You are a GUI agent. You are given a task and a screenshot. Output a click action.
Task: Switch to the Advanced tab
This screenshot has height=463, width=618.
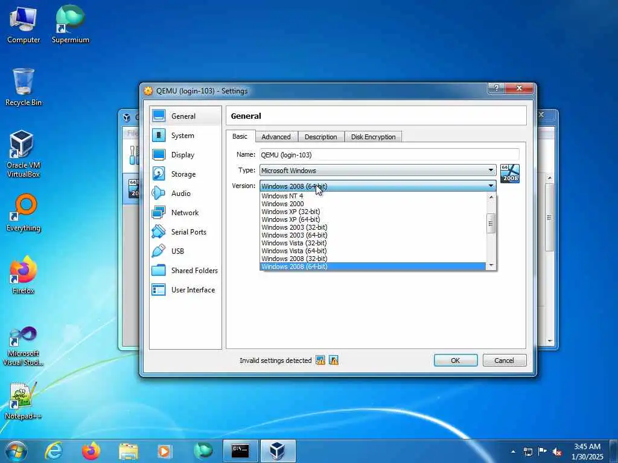[x=276, y=137]
